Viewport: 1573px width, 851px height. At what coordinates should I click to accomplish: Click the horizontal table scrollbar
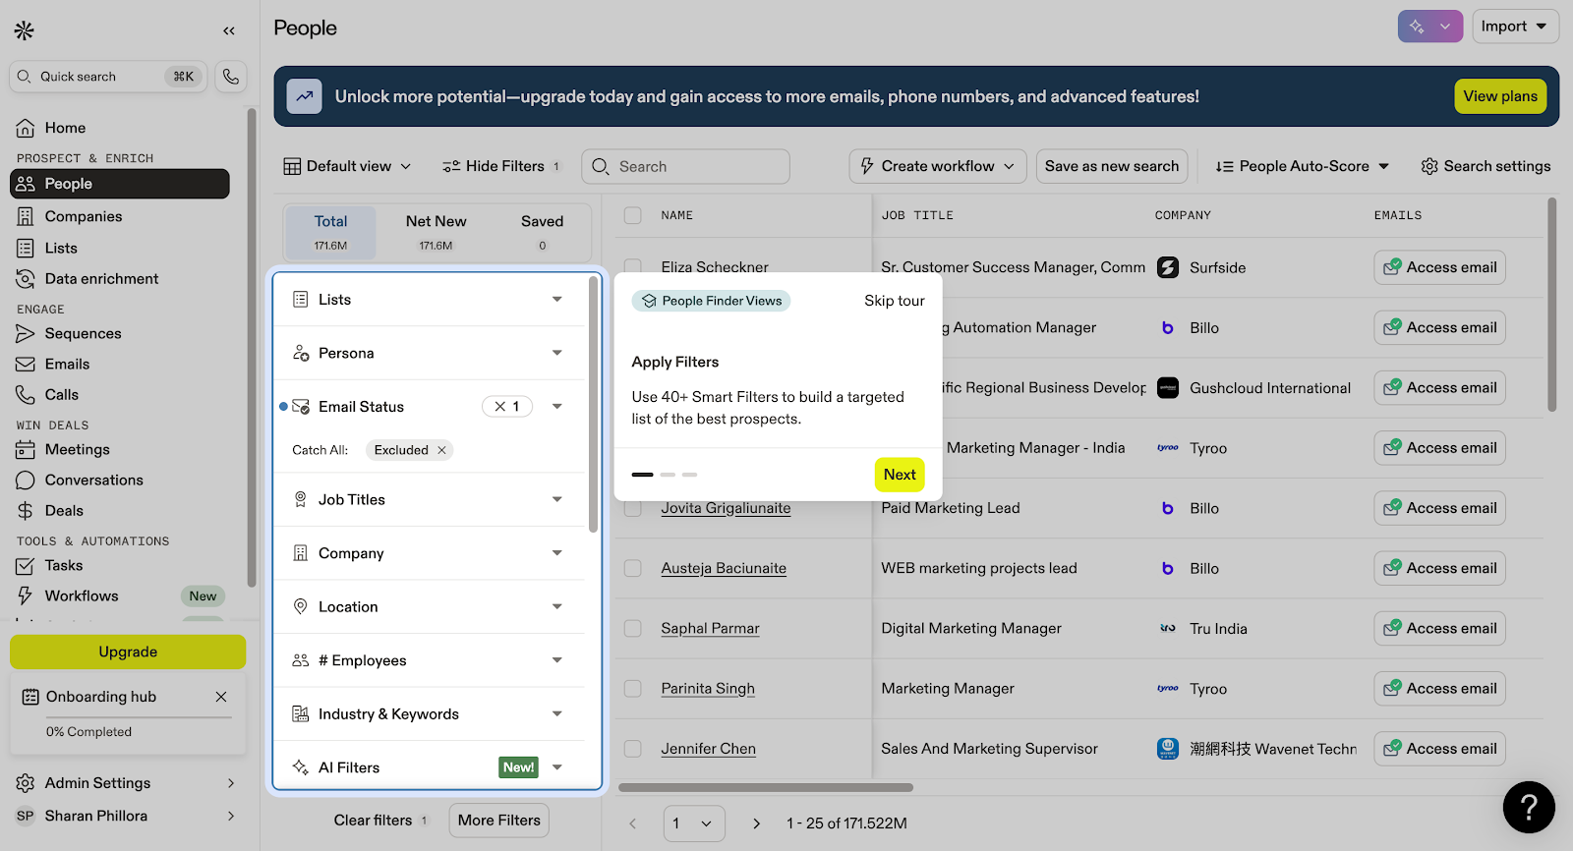pyautogui.click(x=766, y=787)
